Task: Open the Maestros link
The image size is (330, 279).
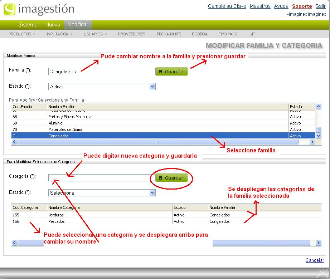Action: [260, 6]
